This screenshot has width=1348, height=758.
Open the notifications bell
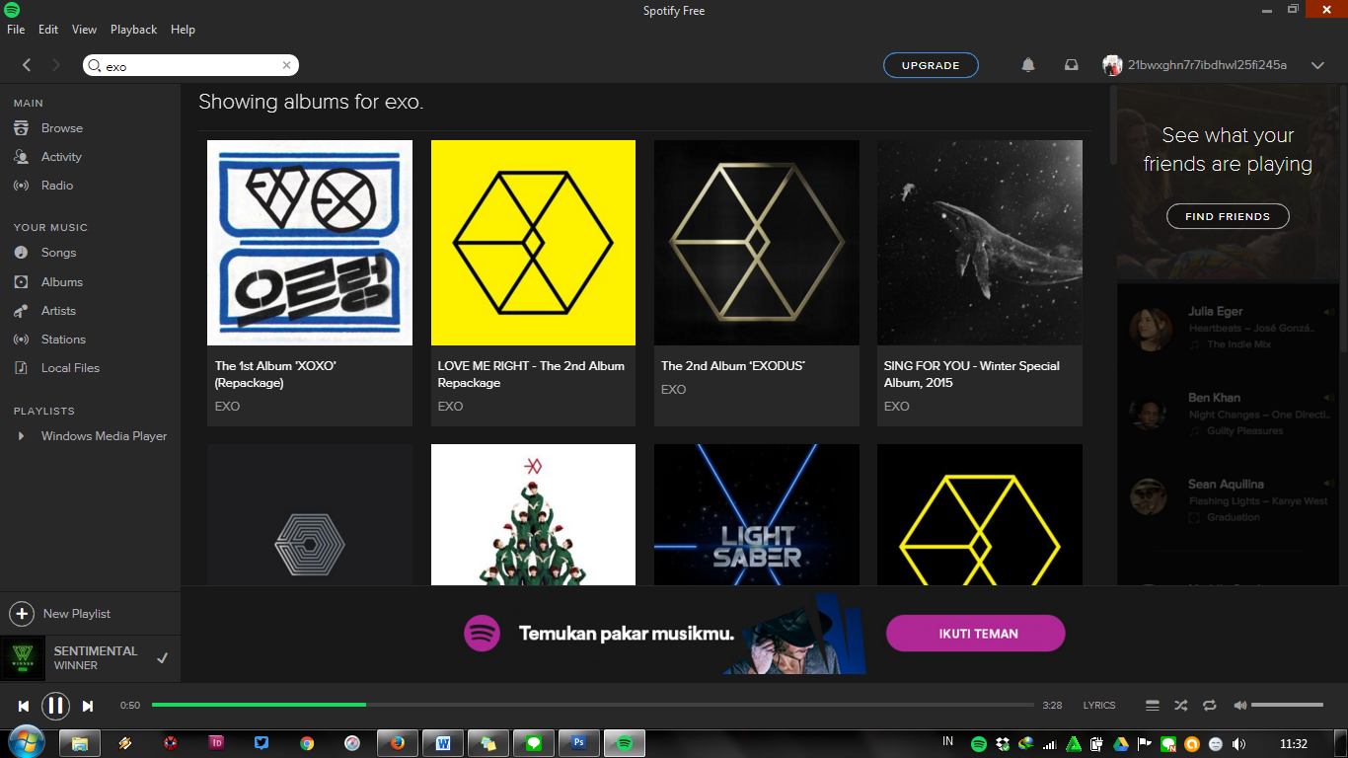tap(1028, 65)
